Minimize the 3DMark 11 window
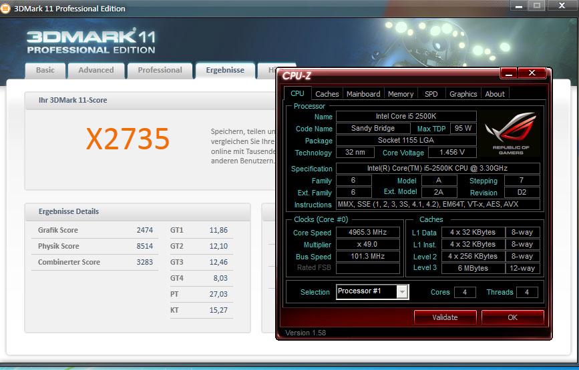This screenshot has height=370, width=579. (x=519, y=5)
